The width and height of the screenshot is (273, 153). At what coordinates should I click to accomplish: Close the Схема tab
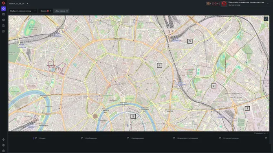pyautogui.click(x=51, y=11)
